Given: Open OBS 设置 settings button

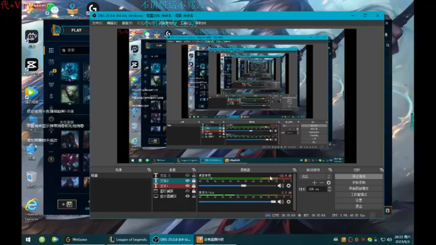Looking at the screenshot, I should pos(359,200).
